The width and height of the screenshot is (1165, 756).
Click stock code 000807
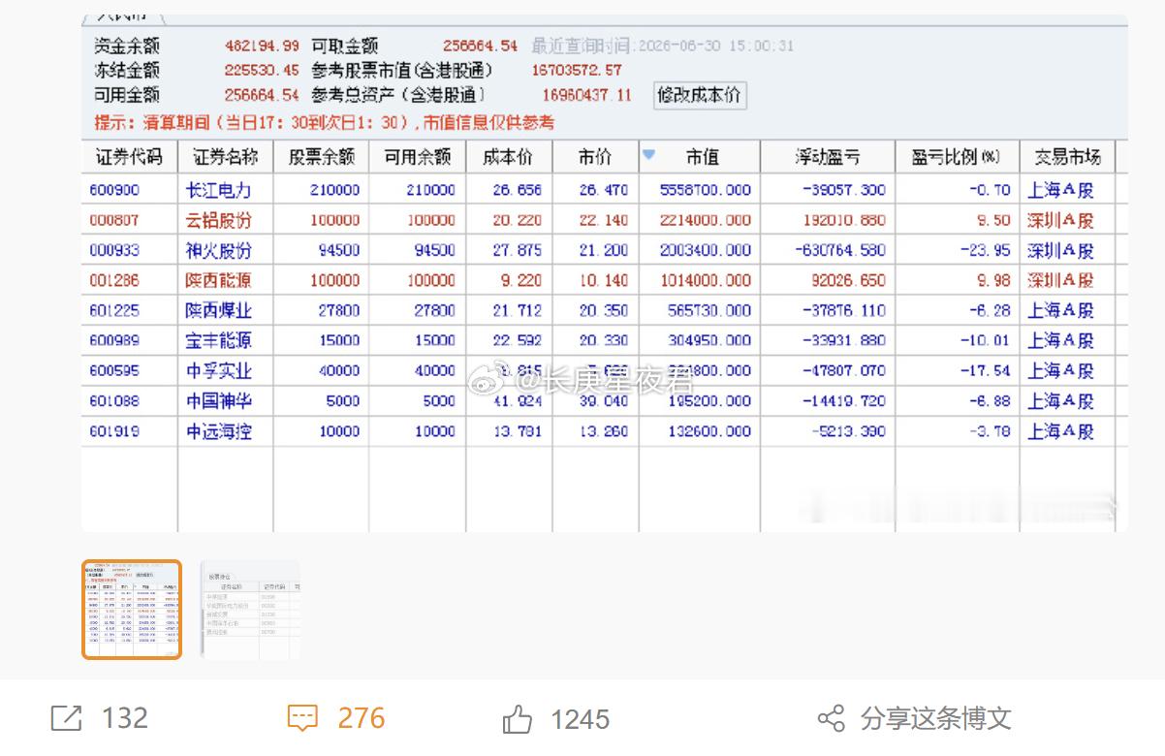tap(114, 220)
